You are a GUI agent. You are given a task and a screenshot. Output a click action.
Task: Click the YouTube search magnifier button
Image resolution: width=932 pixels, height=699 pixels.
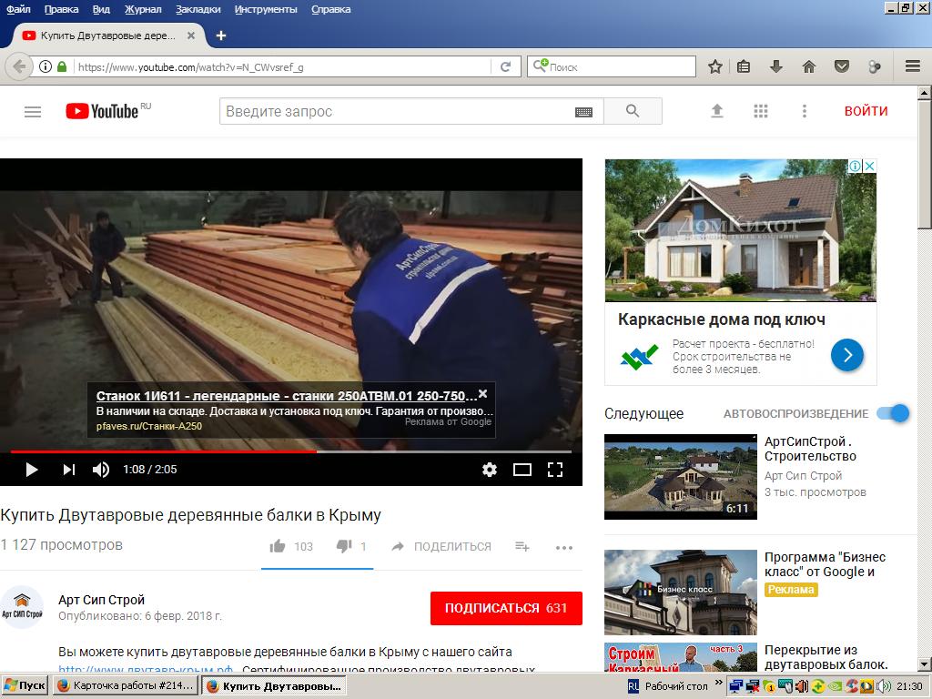click(633, 111)
